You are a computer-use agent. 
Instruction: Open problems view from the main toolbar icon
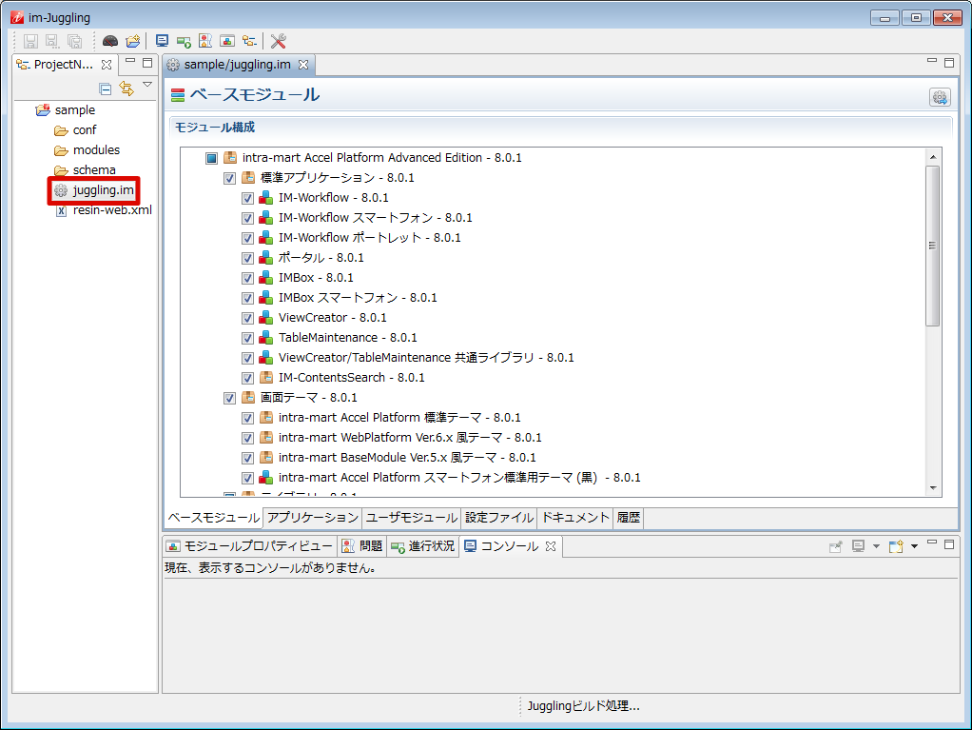tap(205, 41)
